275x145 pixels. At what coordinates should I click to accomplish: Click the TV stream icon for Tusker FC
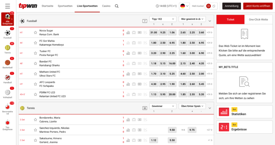pyautogui.click(x=134, y=53)
